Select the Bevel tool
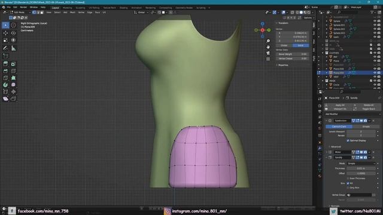The image size is (383, 215). pos(5,71)
